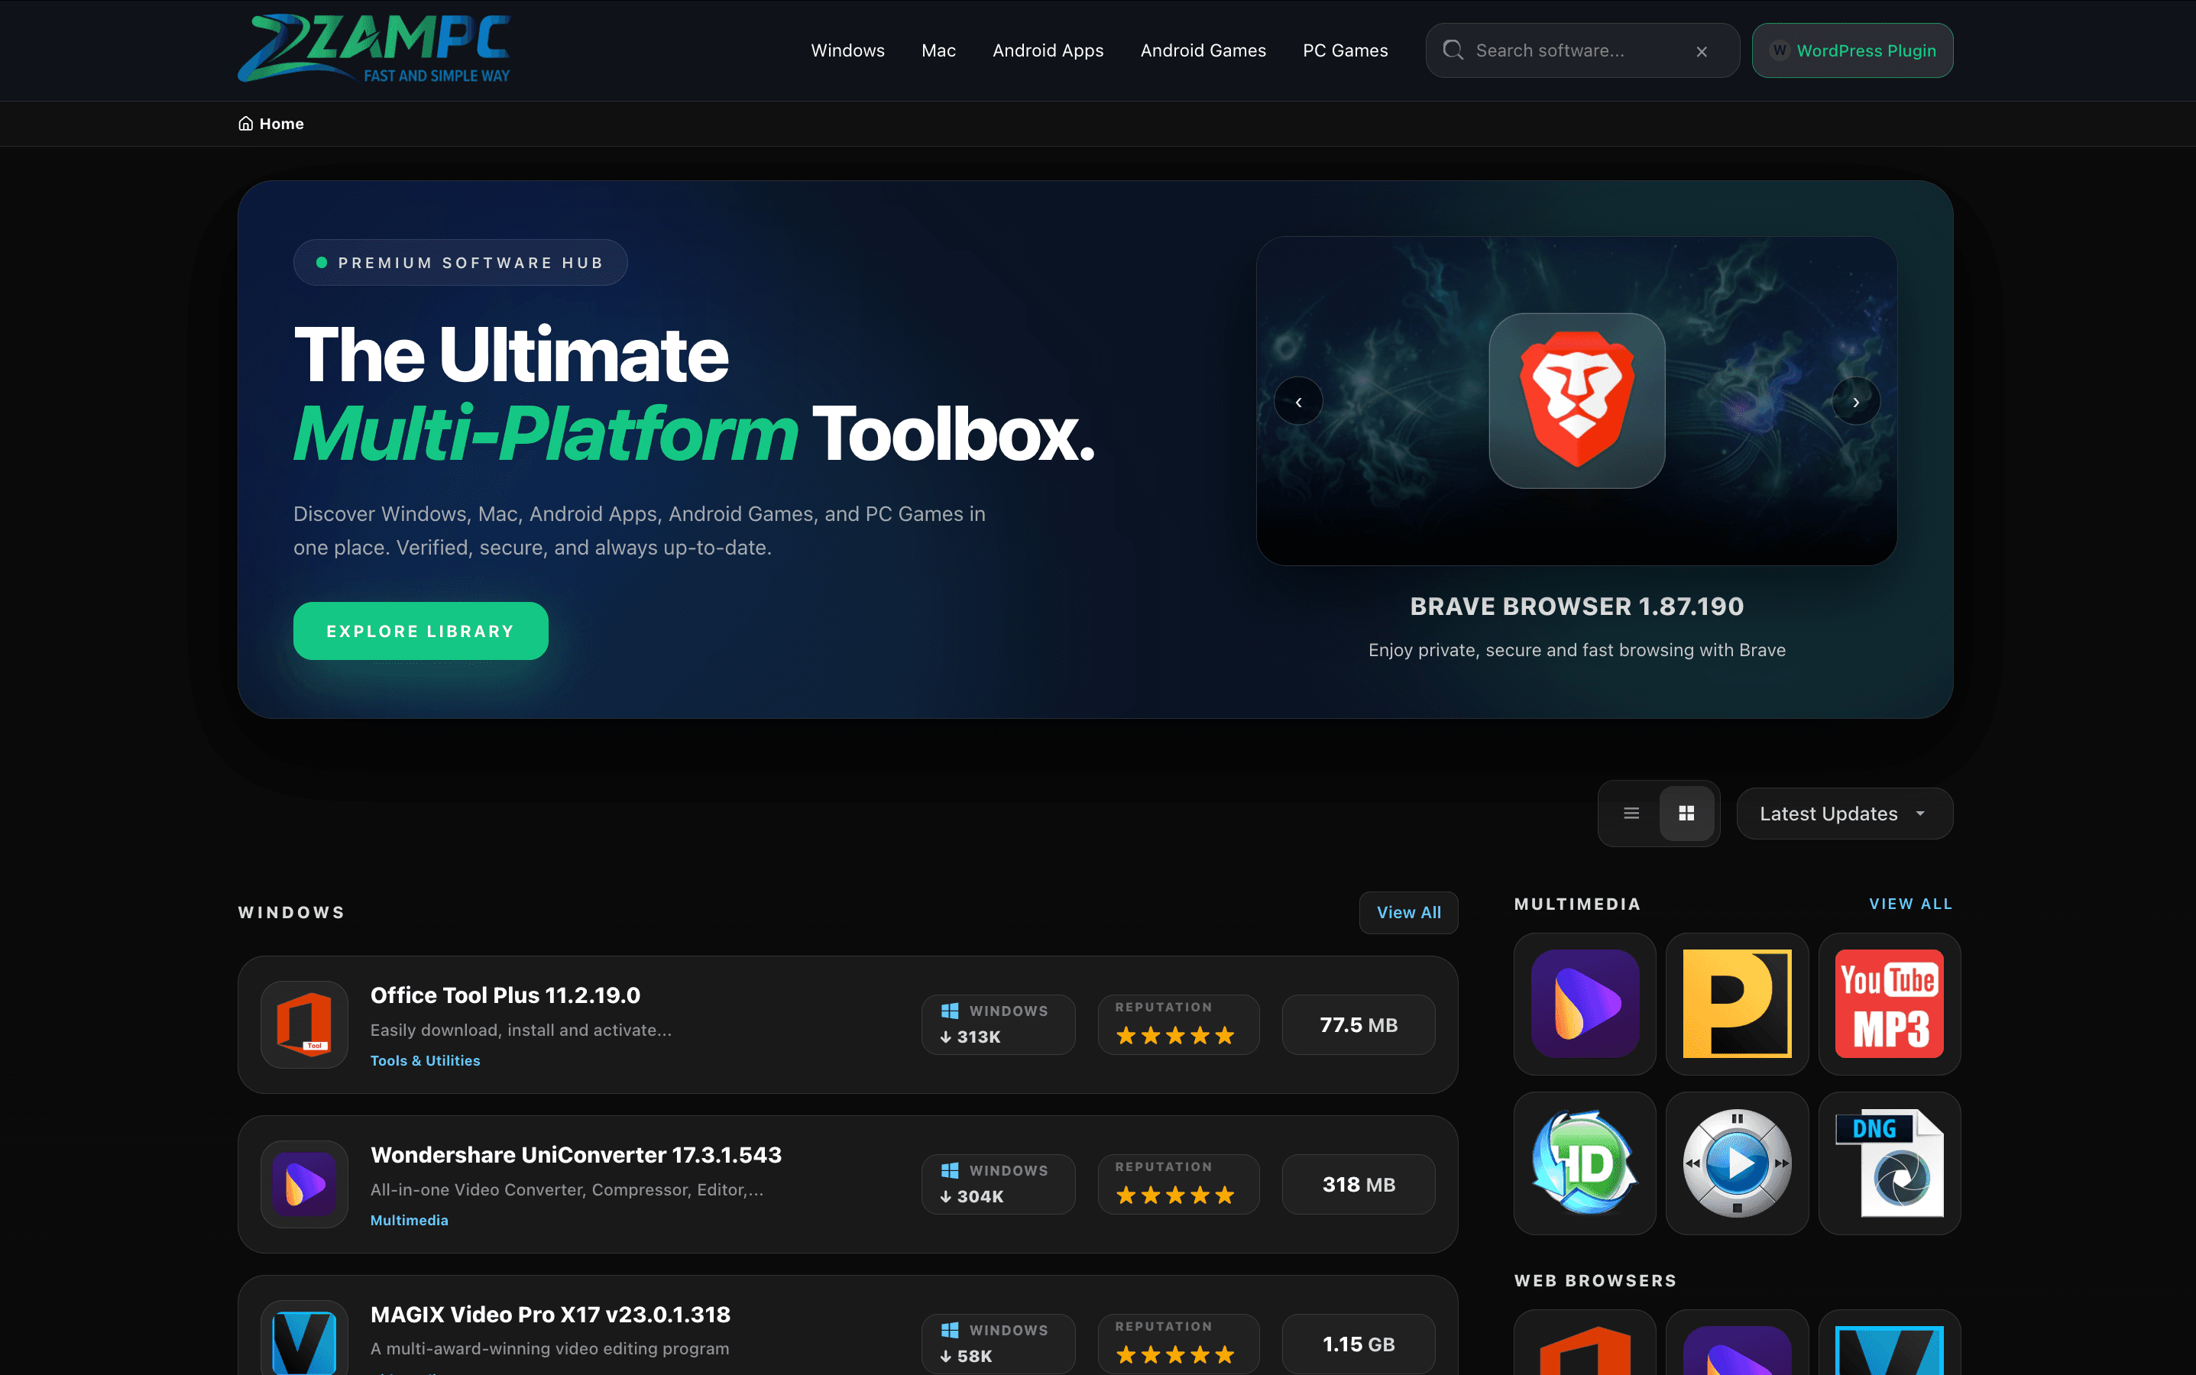Image resolution: width=2196 pixels, height=1375 pixels.
Task: Go to next carousel slide
Action: click(1856, 401)
